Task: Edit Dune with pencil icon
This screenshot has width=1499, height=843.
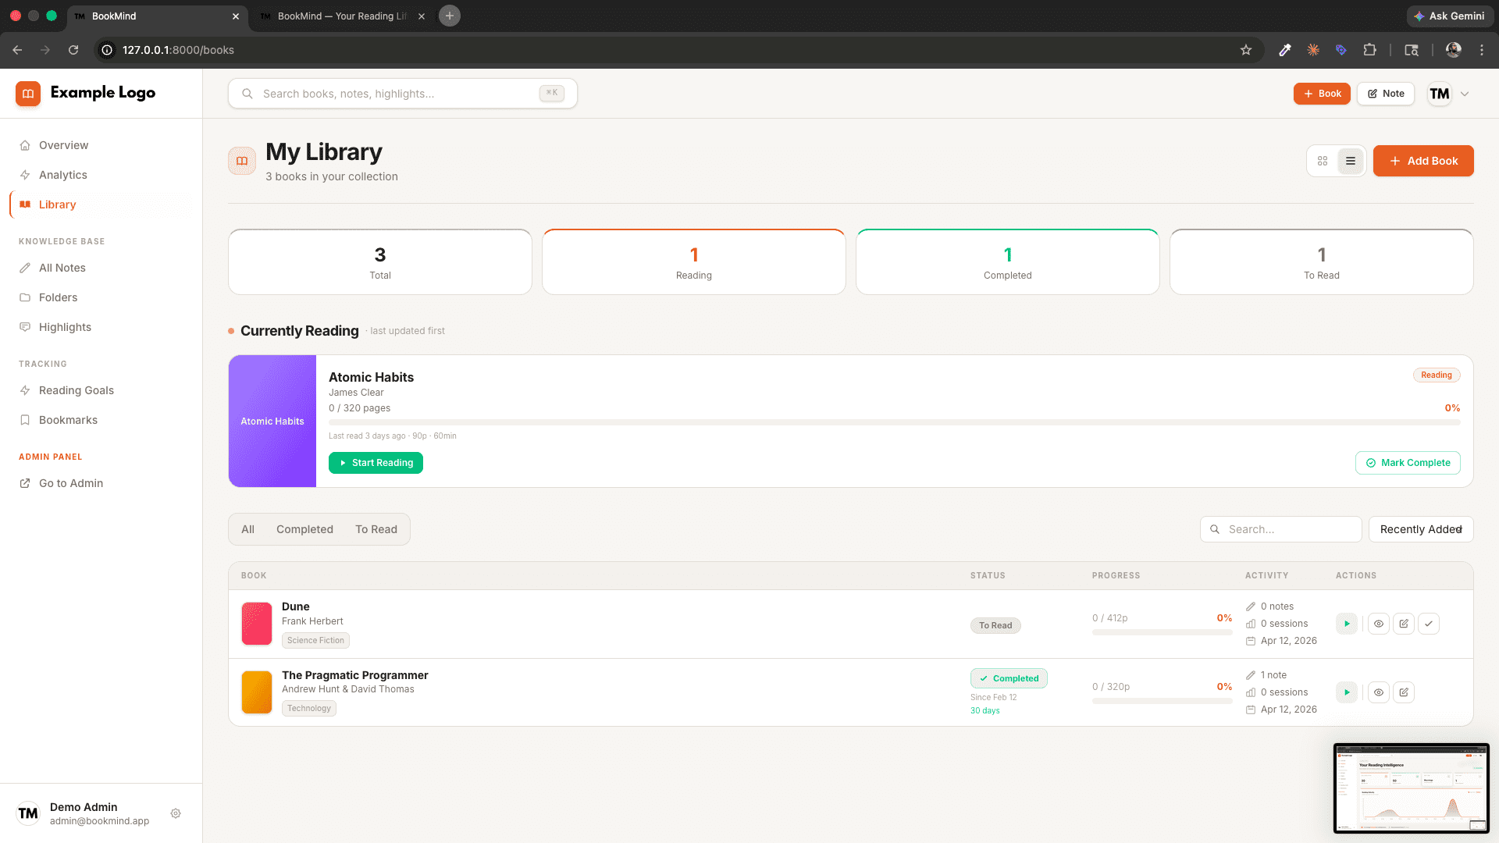Action: [x=1404, y=624]
